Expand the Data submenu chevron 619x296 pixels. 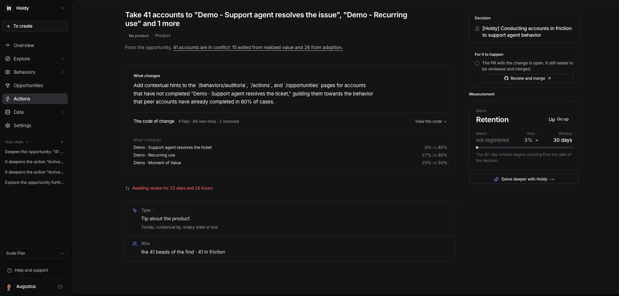tap(63, 112)
